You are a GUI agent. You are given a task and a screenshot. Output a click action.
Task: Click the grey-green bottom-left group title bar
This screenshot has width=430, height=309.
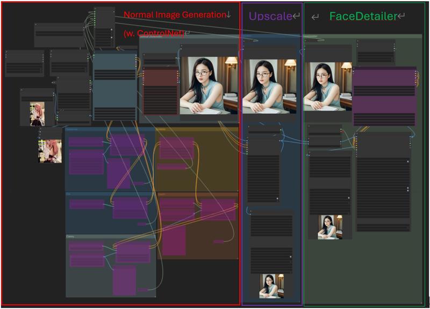pos(111,236)
